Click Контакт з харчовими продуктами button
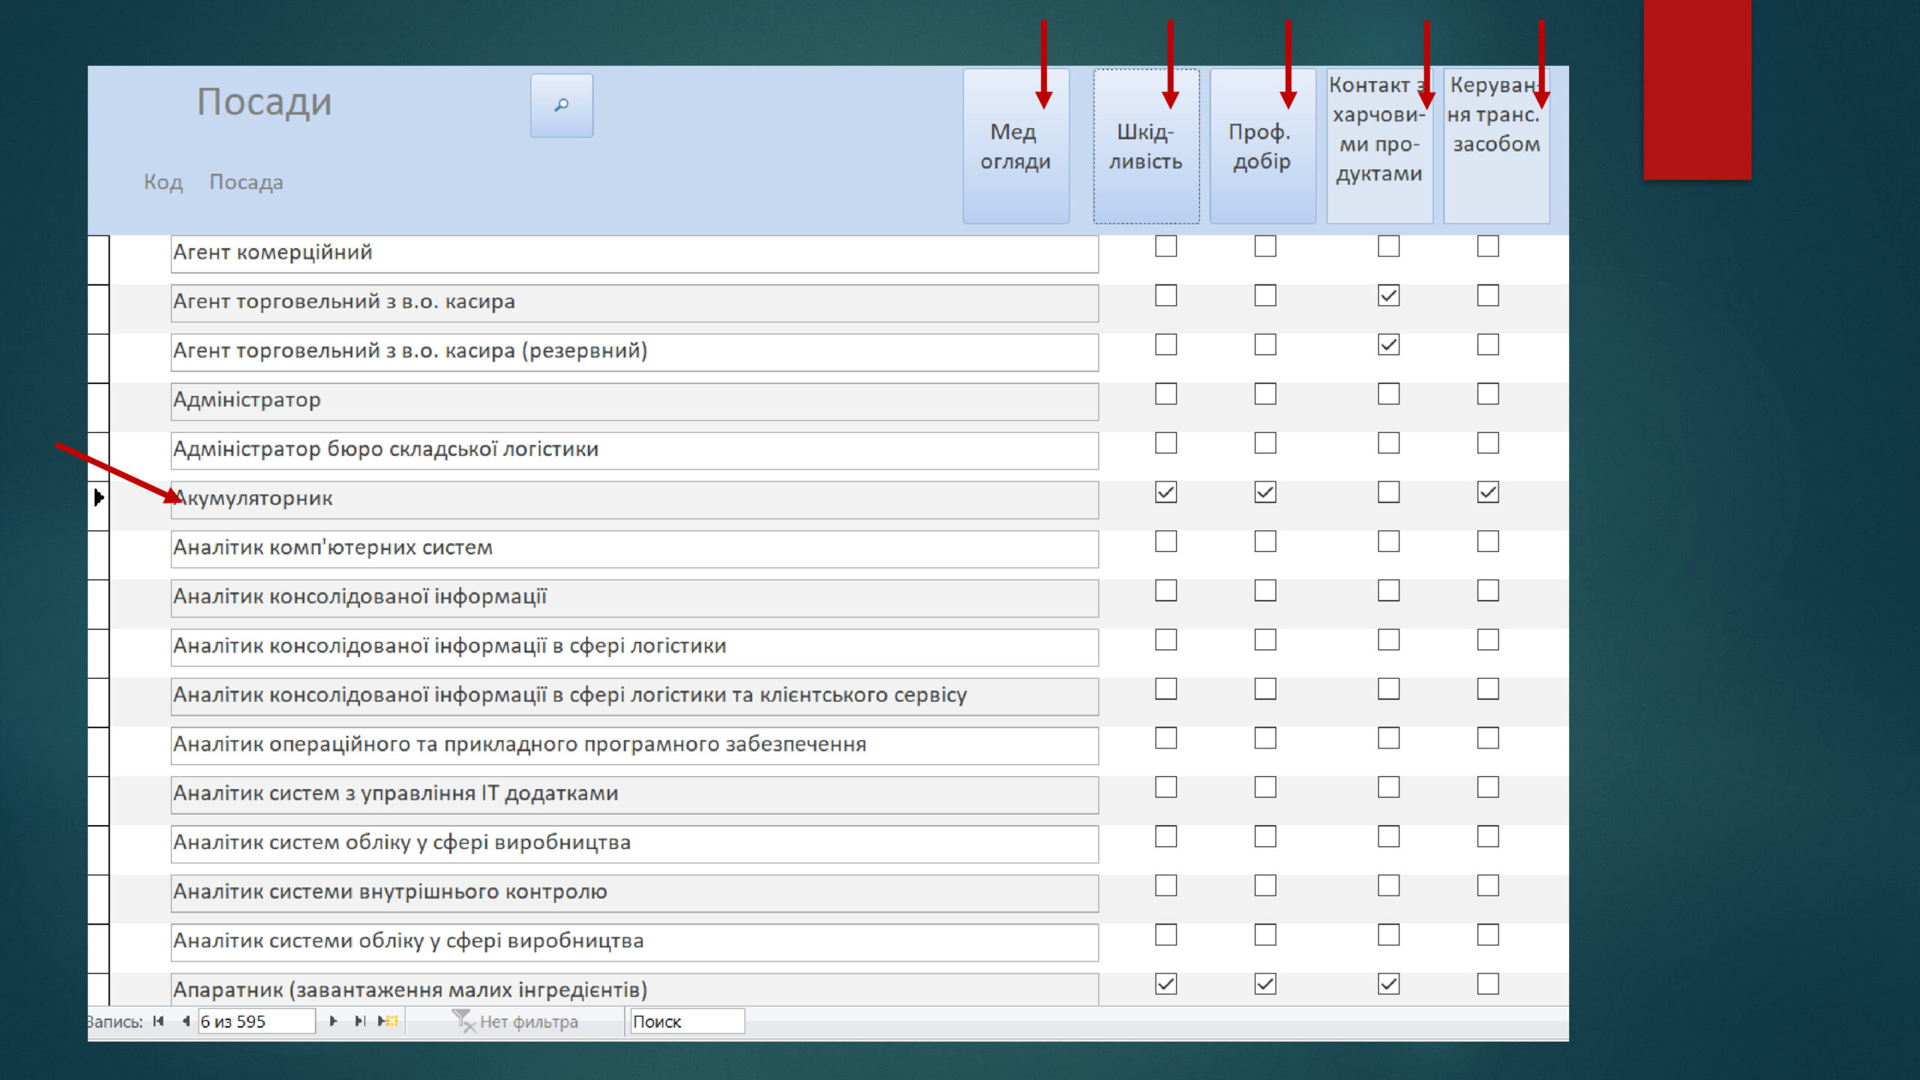 (x=1380, y=146)
